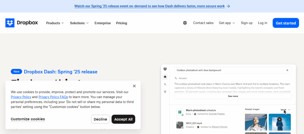Select the home icon in Dash sidebar
The width and height of the screenshot is (304, 134).
[165, 77]
